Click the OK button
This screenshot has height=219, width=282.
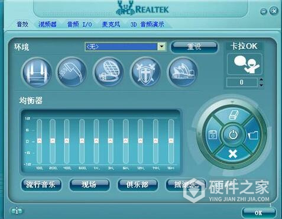(258, 212)
